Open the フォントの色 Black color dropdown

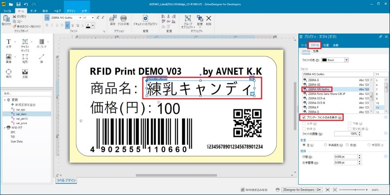[346, 60]
